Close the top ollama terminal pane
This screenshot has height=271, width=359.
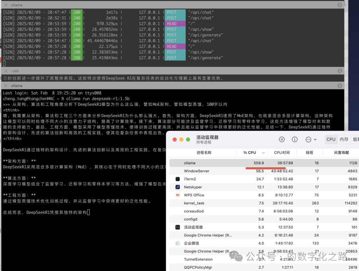coord(6,5)
